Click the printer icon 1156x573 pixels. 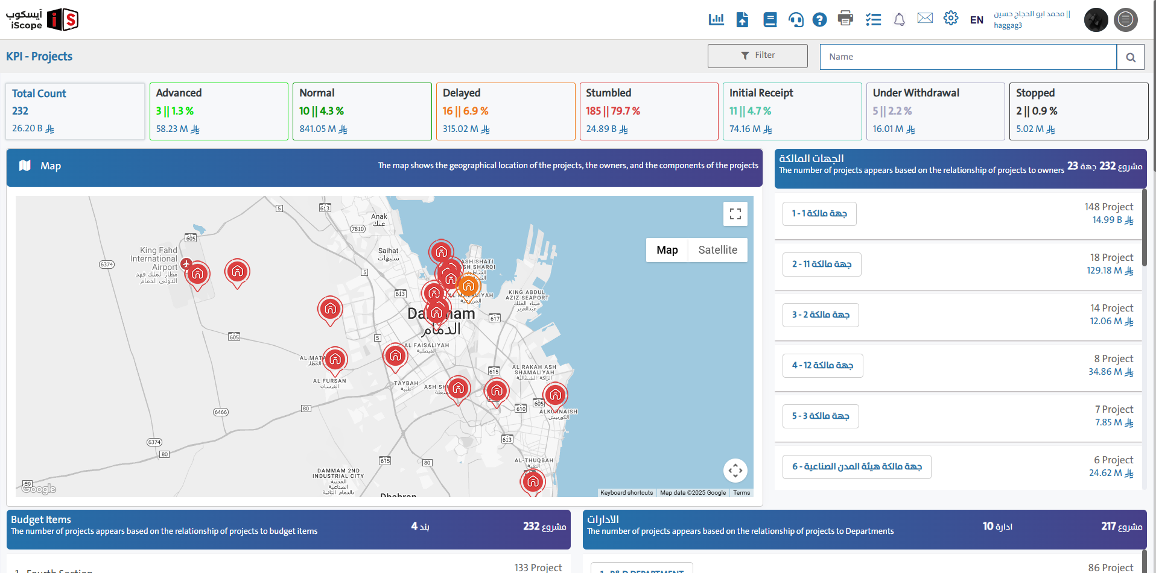[x=845, y=19]
